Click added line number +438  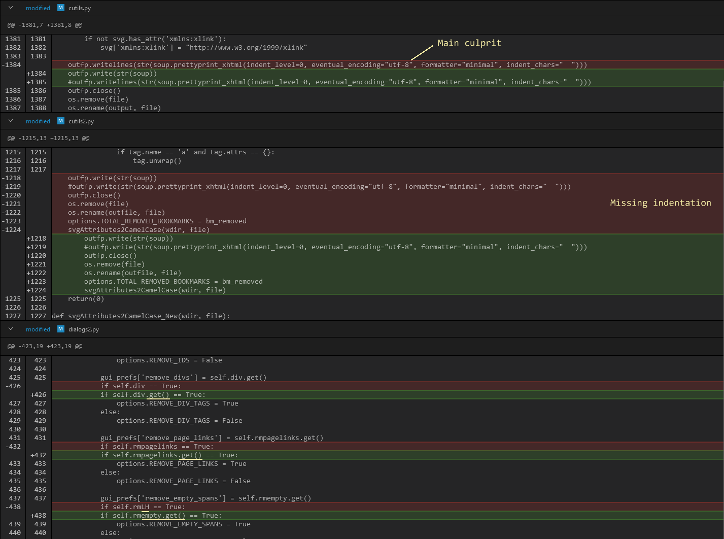click(x=38, y=516)
